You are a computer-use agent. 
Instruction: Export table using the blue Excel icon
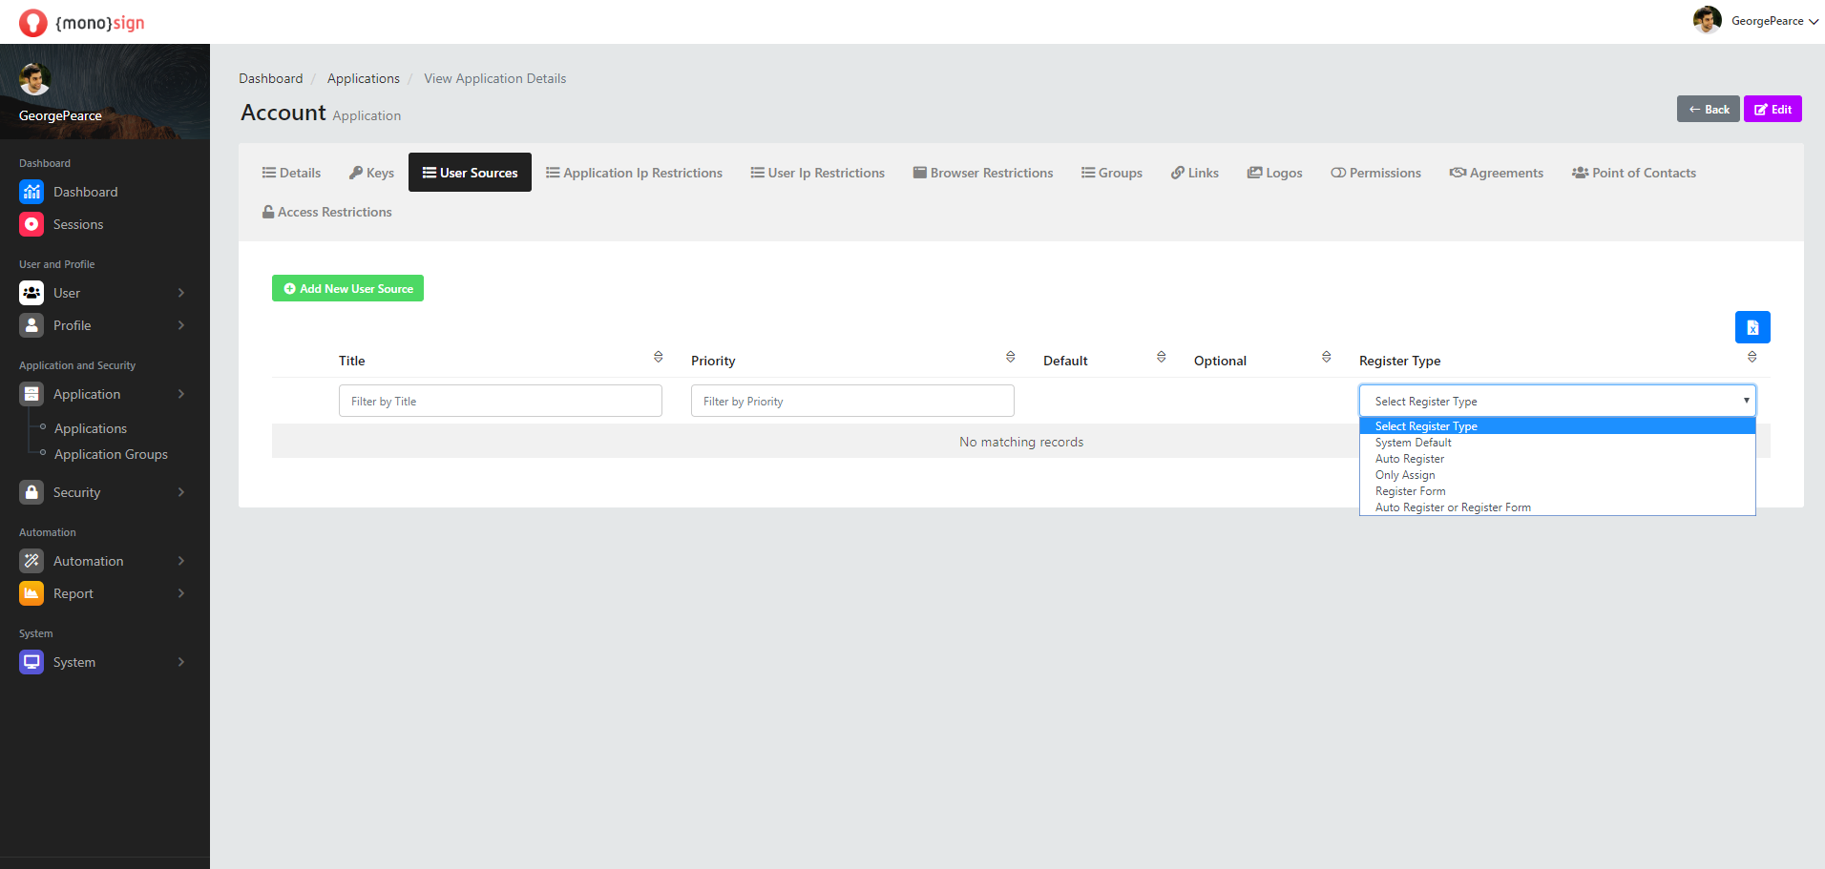pos(1752,327)
